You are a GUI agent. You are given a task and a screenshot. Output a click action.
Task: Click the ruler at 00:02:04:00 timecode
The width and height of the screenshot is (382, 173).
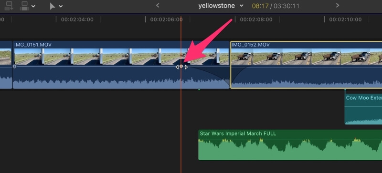[x=77, y=19]
